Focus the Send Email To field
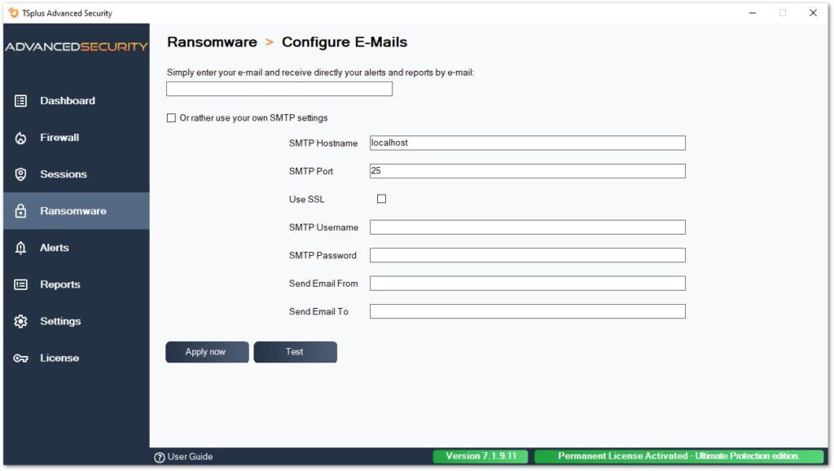Screen dimensions: 834x471 [x=525, y=310]
